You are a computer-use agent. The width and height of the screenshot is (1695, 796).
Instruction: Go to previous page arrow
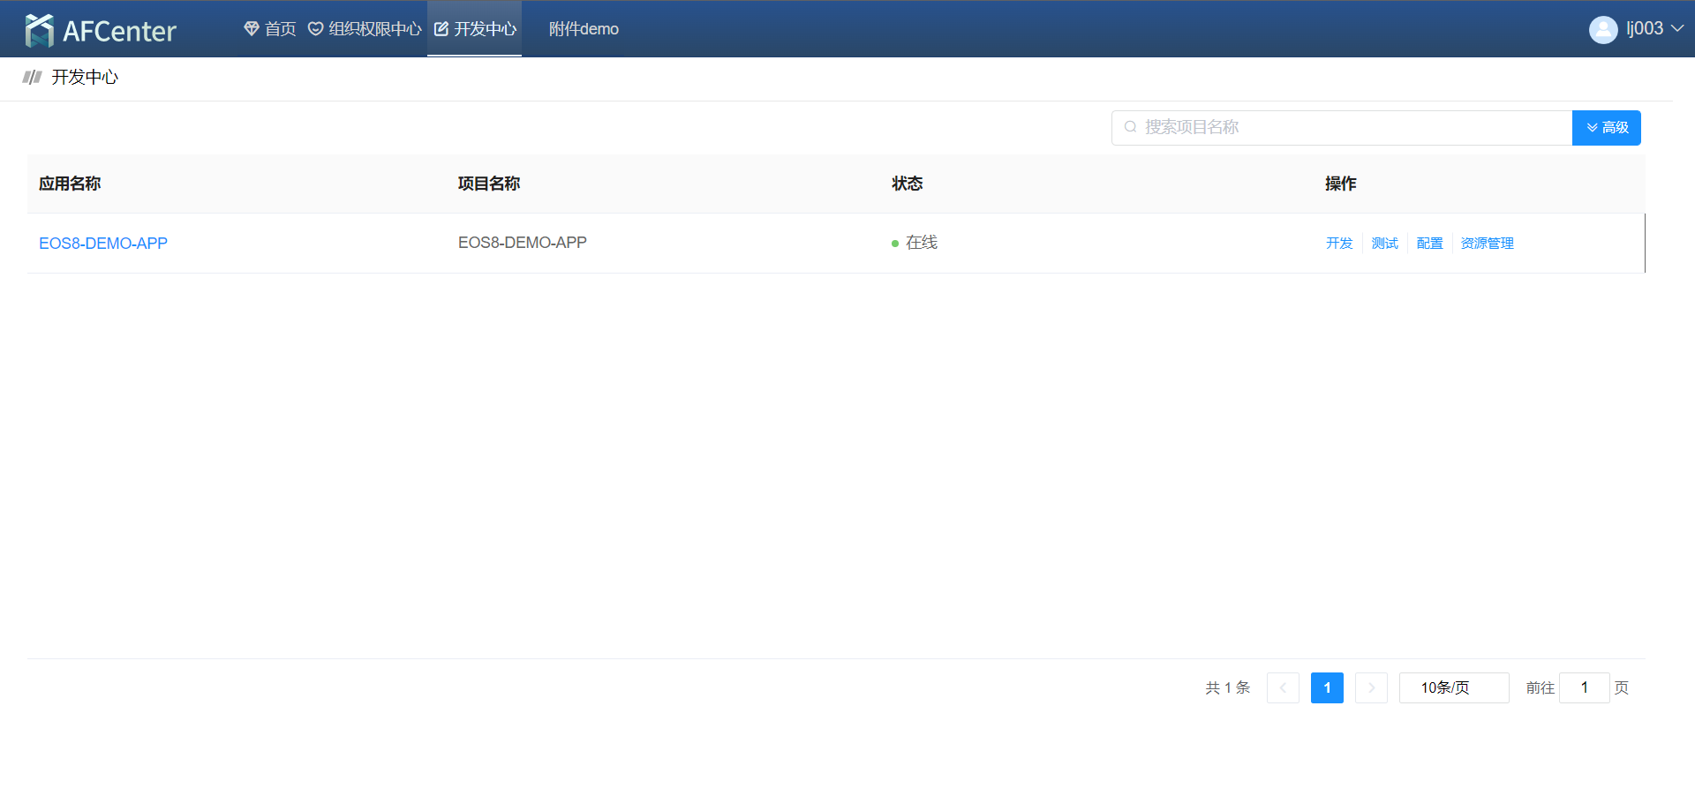pos(1283,687)
